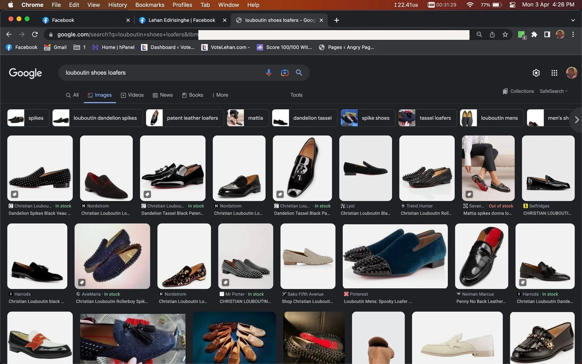Open Chrome profile avatar in toolbar
The height and width of the screenshot is (364, 582).
pos(560,34)
